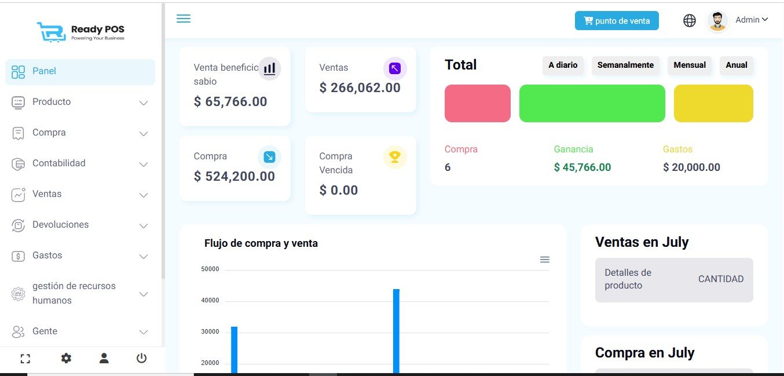The height and width of the screenshot is (376, 784).
Task: Click the Panel dashboard icon in sidebar
Action: pos(17,71)
